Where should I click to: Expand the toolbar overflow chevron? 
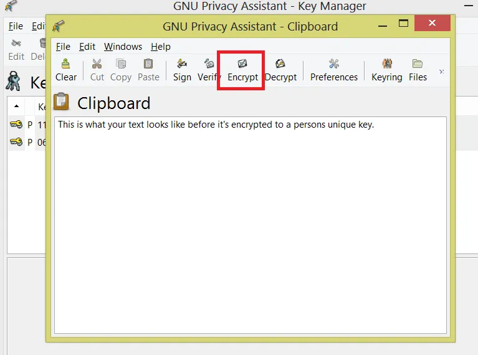click(x=441, y=72)
